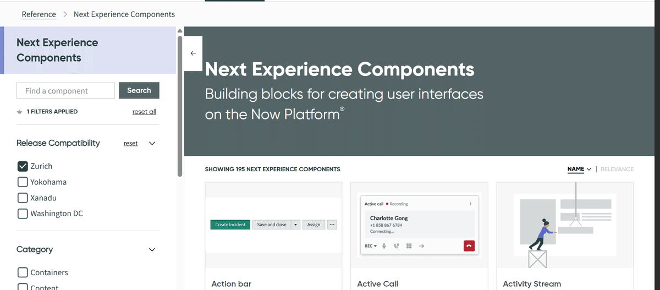Screen dimensions: 660x290
Task: Click the ellipsis button in Action bar preview
Action: pos(331,225)
